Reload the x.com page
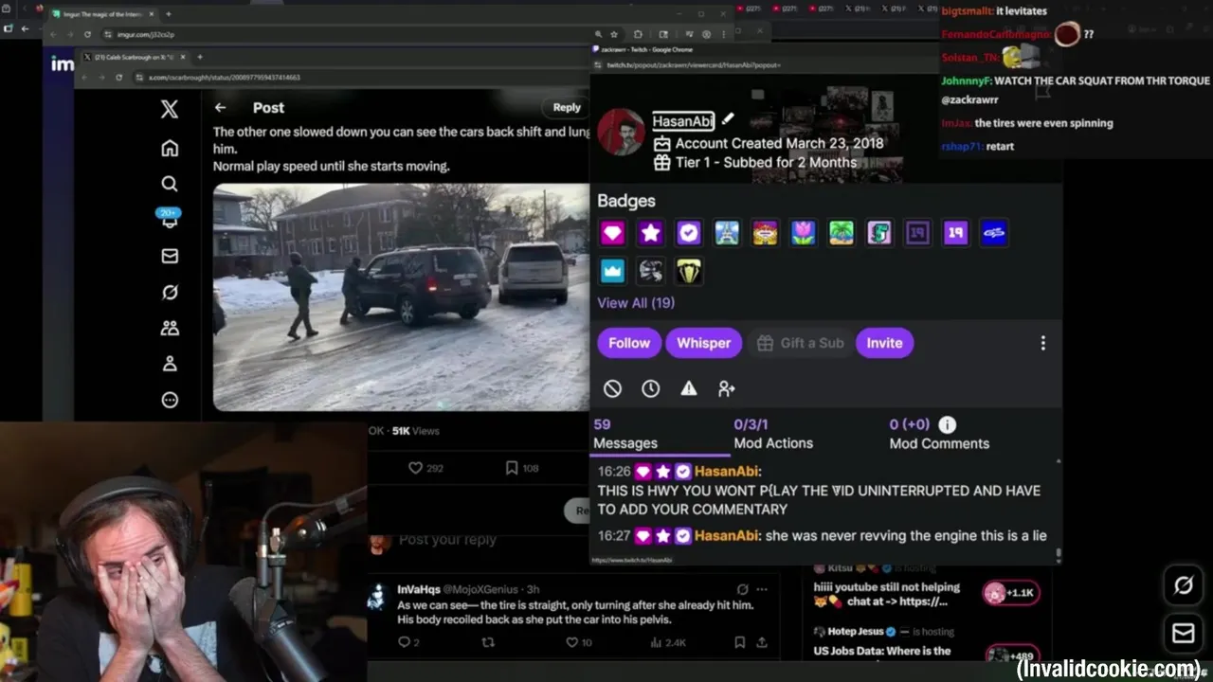 118,77
